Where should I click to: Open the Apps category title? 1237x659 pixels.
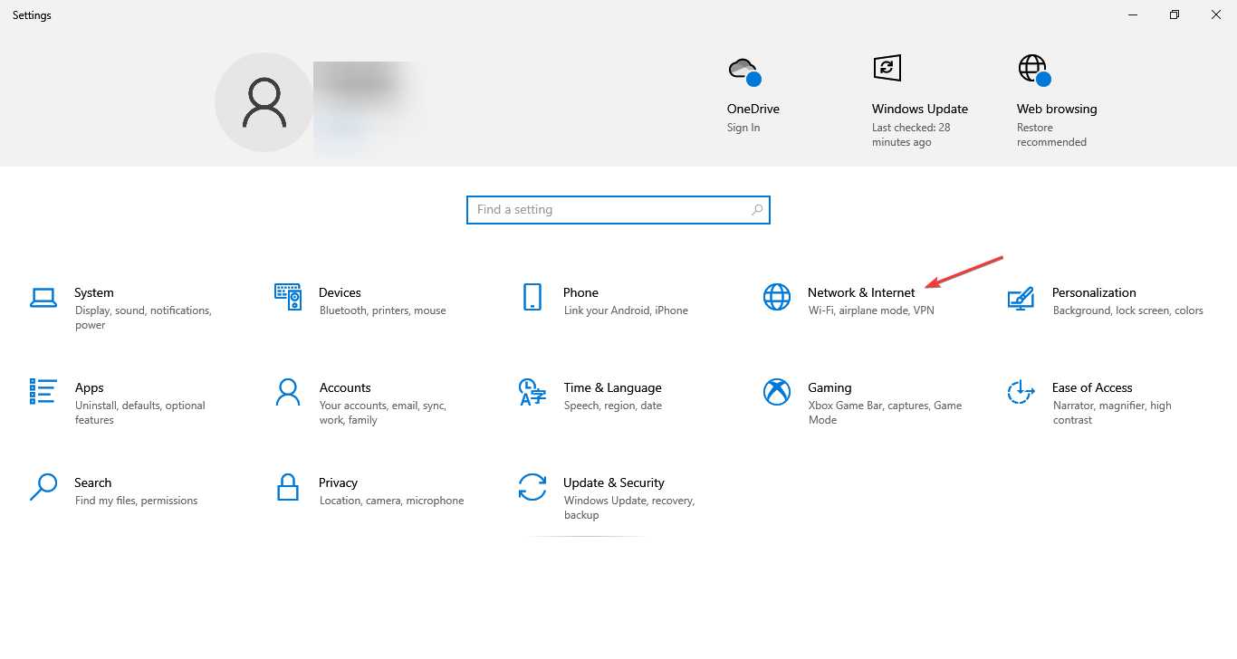pos(90,387)
